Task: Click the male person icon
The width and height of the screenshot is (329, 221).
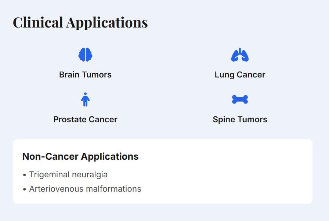Action: click(85, 99)
